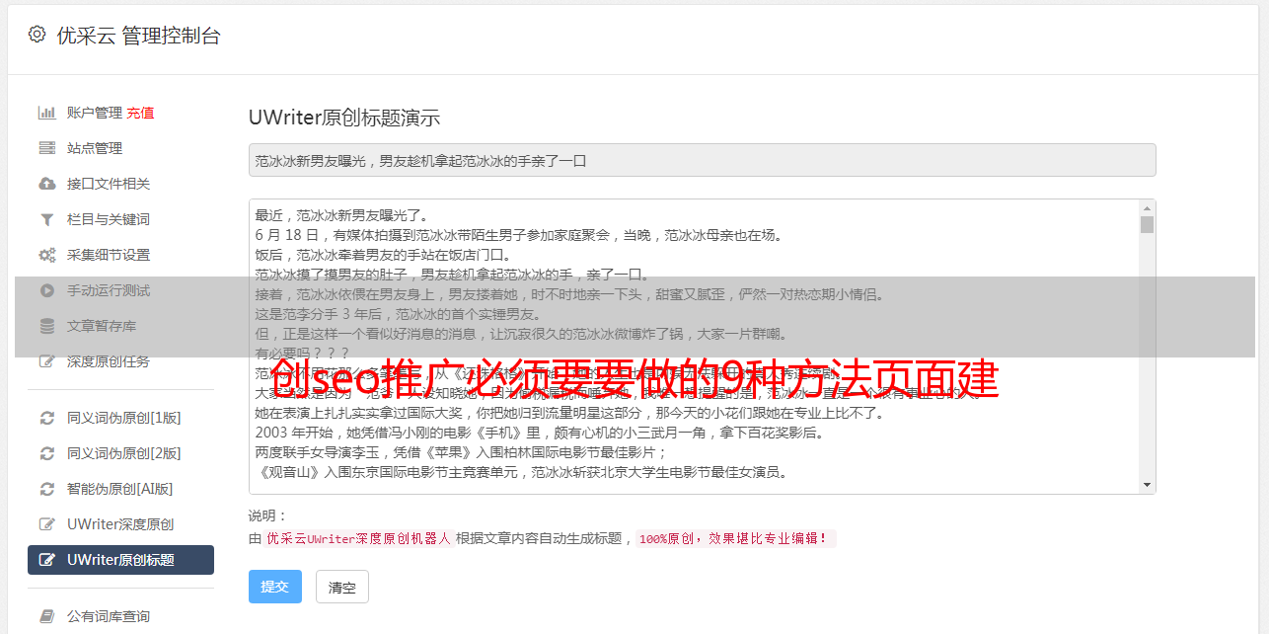The width and height of the screenshot is (1269, 634).
Task: Click the blue 提交 submit button
Action: (274, 587)
